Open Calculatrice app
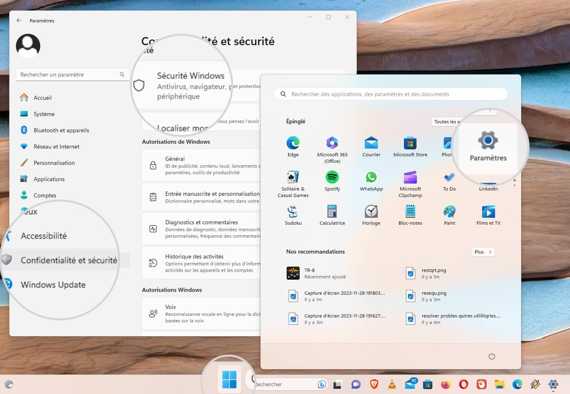The width and height of the screenshot is (570, 394). click(332, 215)
